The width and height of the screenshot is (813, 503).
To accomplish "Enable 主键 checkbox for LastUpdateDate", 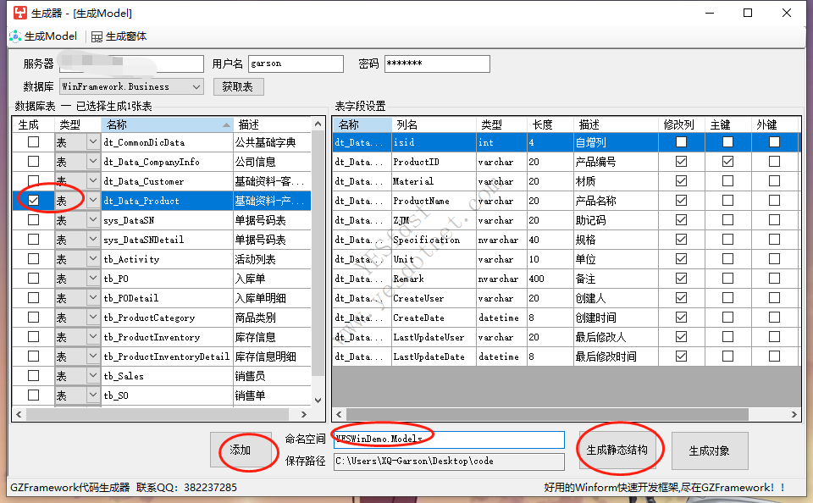I will tap(728, 357).
